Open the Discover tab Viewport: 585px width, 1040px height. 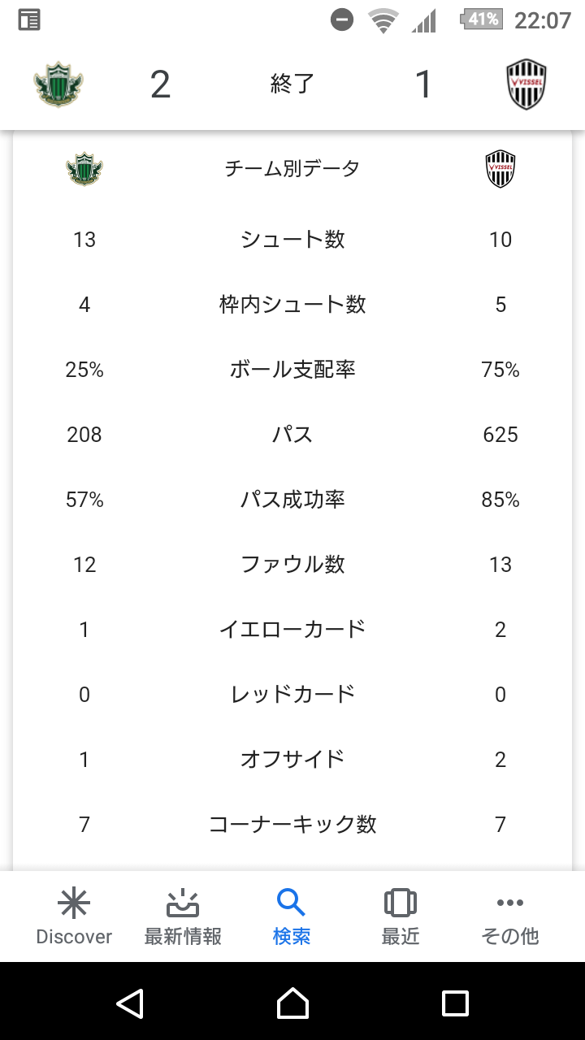pos(74,916)
